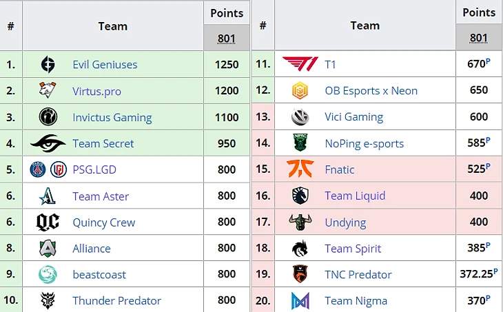Click the Invictus Gaming logo icon
Image resolution: width=503 pixels, height=312 pixels.
coord(48,117)
